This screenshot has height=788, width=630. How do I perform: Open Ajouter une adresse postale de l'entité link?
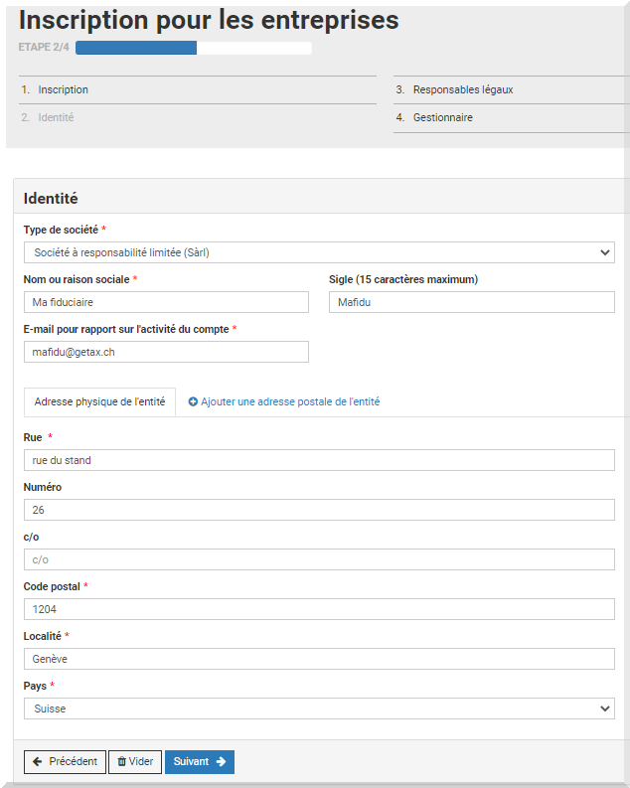290,401
